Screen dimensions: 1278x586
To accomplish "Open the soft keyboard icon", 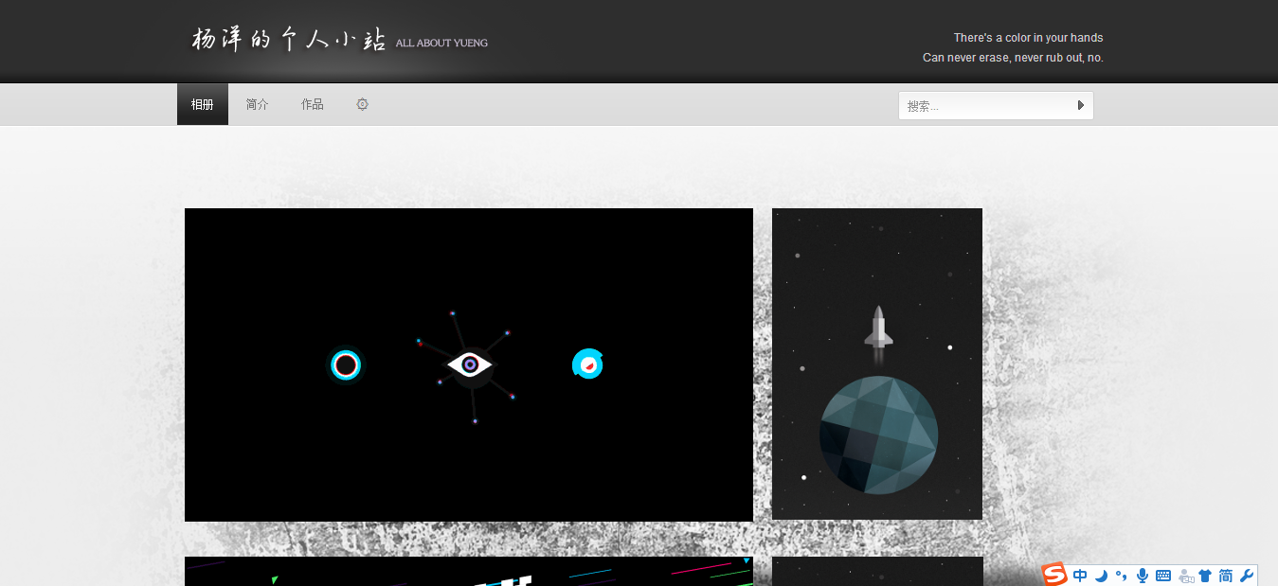I will 1163,576.
